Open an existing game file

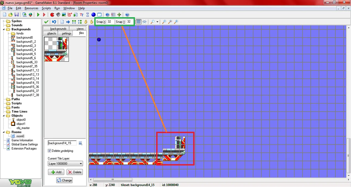point(10,15)
